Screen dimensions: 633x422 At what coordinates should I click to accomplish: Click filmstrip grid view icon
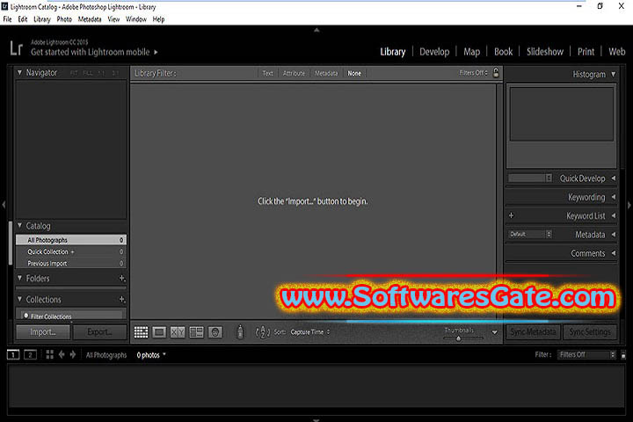tap(49, 354)
